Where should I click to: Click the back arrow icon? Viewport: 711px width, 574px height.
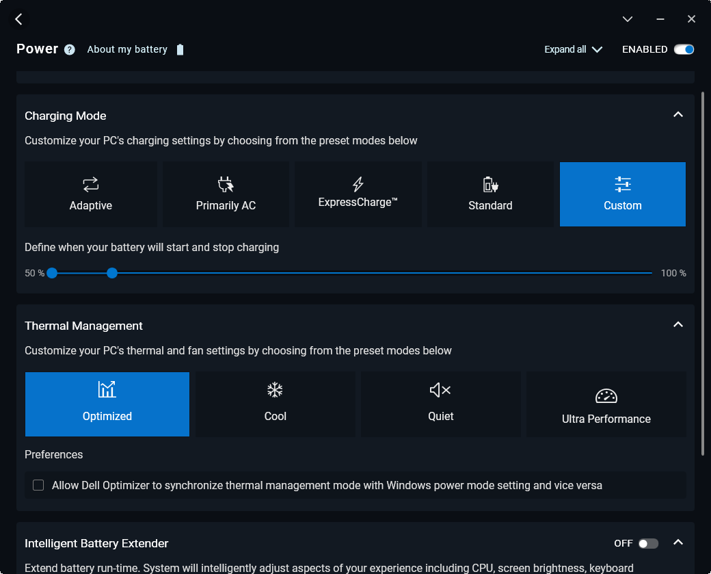pos(18,19)
